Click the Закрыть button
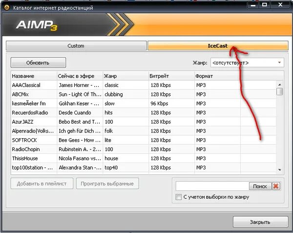Image resolution: width=293 pixels, height=233 pixels. [x=260, y=222]
